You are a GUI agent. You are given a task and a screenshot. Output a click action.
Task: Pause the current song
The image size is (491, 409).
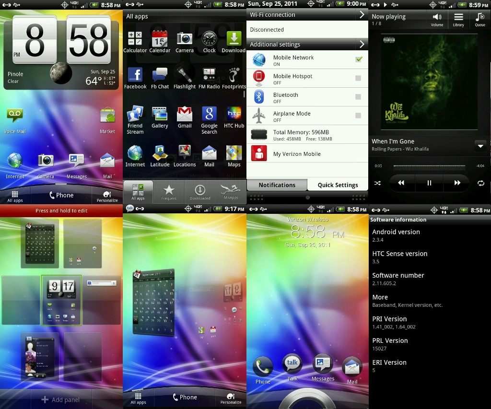[429, 183]
